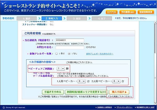Click 利用時刻/座席エリアを変更する button
The image size is (157, 110).
click(86, 92)
